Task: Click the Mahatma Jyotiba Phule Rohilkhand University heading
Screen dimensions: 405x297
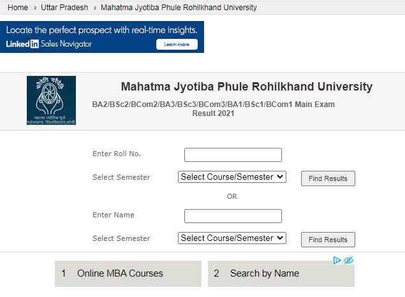Action: click(247, 87)
